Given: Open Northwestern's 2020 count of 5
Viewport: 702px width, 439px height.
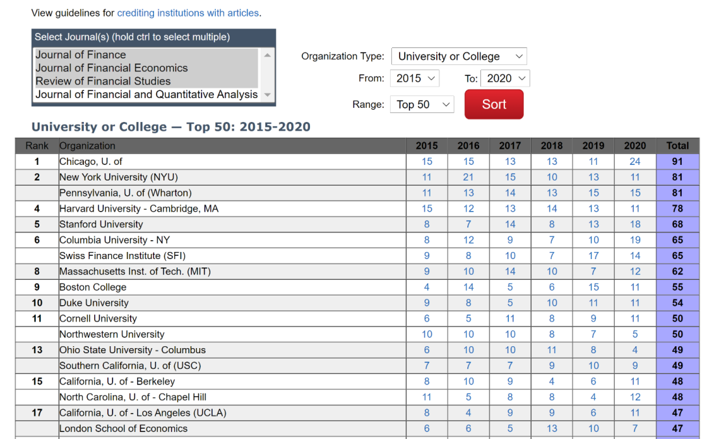Looking at the screenshot, I should [635, 334].
